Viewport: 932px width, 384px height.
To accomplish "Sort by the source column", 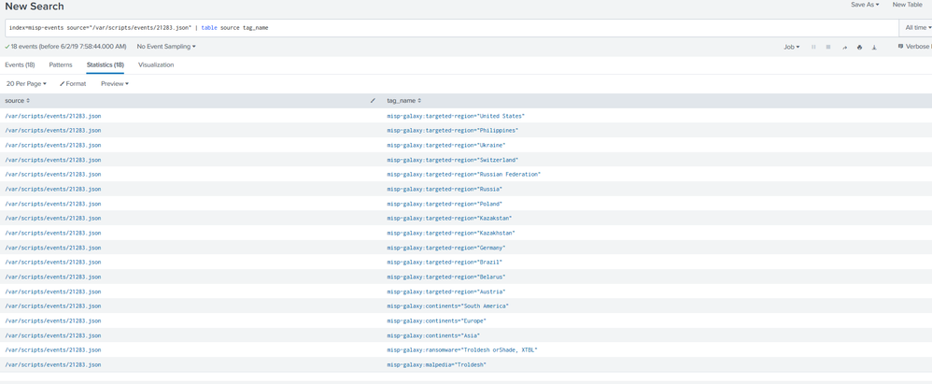I will (17, 101).
